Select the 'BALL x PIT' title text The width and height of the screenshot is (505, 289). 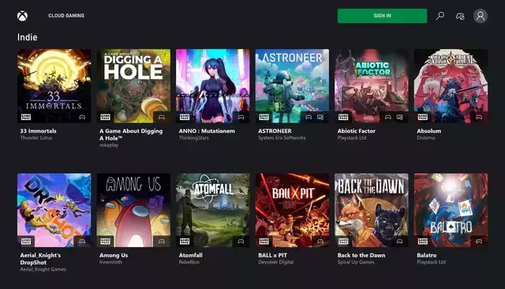click(x=272, y=255)
